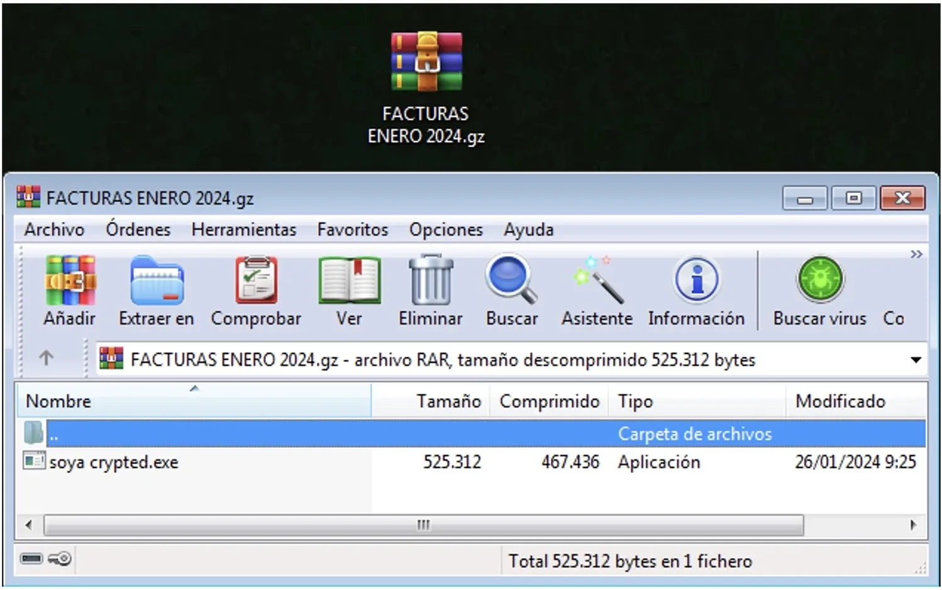The width and height of the screenshot is (942, 590).
Task: Open the Ver book icon
Action: 349,280
